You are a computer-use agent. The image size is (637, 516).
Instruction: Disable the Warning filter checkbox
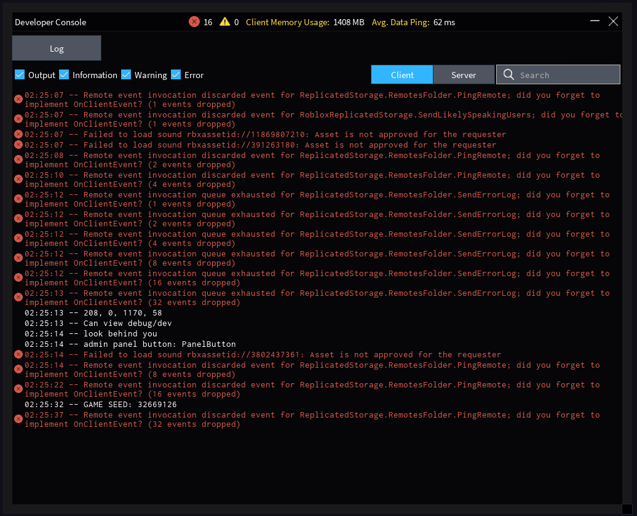tap(126, 74)
